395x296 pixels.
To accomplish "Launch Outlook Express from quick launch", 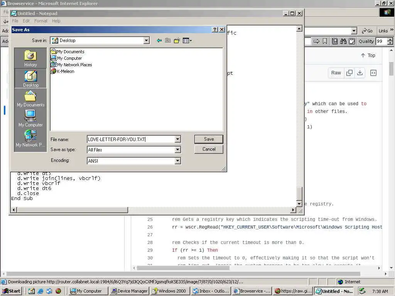I will pos(49,291).
